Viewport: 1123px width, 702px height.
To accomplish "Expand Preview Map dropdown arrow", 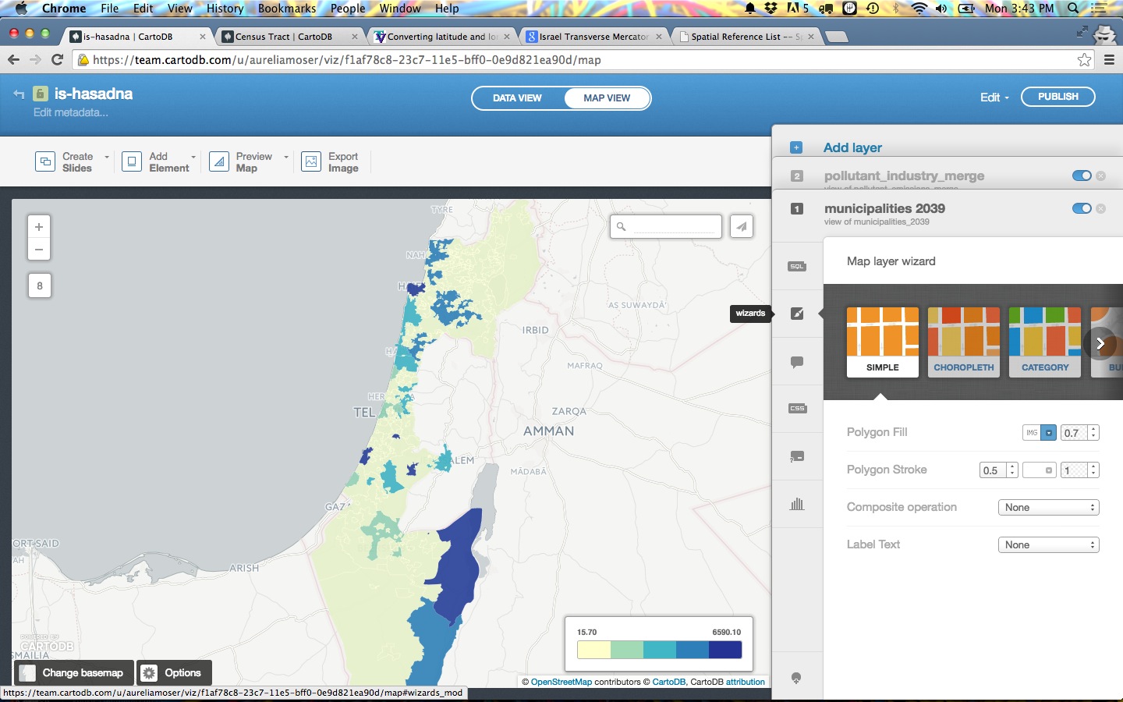I will pos(286,157).
